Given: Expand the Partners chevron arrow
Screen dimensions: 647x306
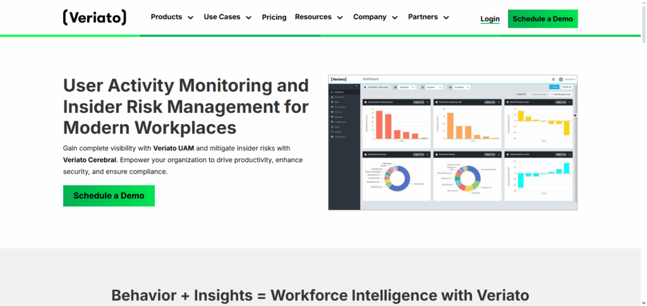Looking at the screenshot, I should (446, 18).
